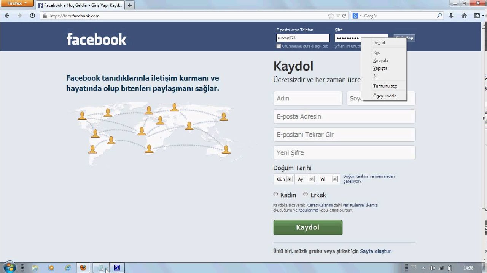
Task: Click the browser Back arrow
Action: [7, 16]
